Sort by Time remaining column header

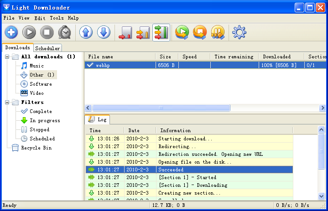234,57
